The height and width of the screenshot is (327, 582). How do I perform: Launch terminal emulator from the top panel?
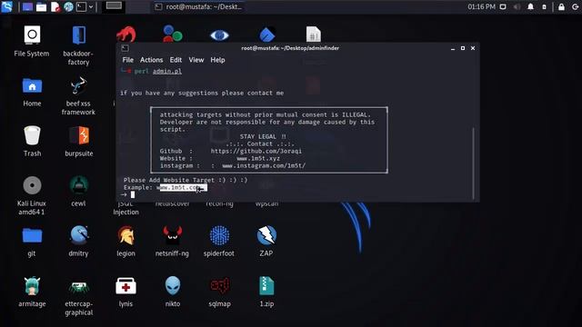pos(81,6)
